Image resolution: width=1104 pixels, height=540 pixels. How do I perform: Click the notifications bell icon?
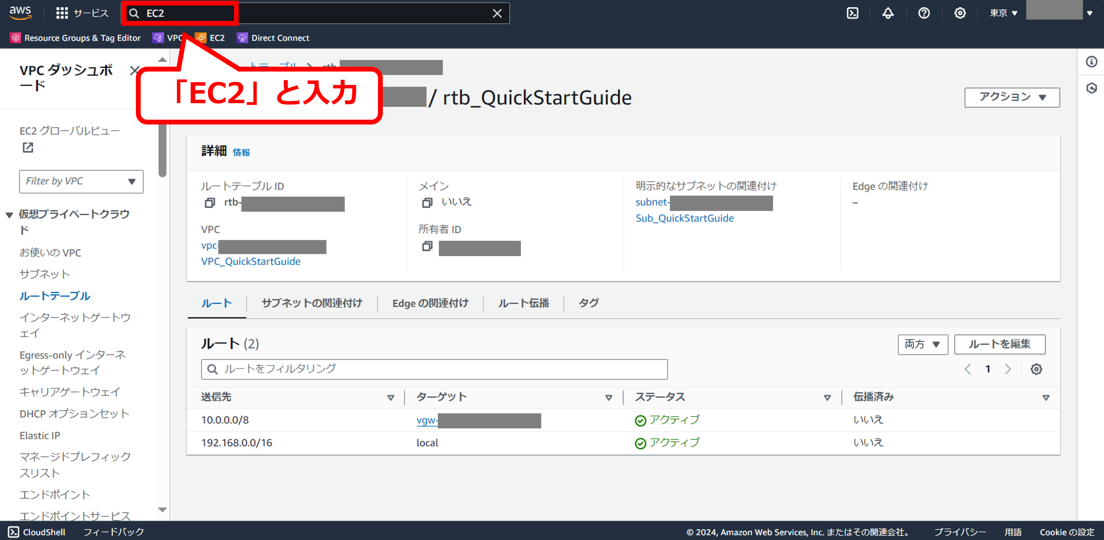click(888, 13)
